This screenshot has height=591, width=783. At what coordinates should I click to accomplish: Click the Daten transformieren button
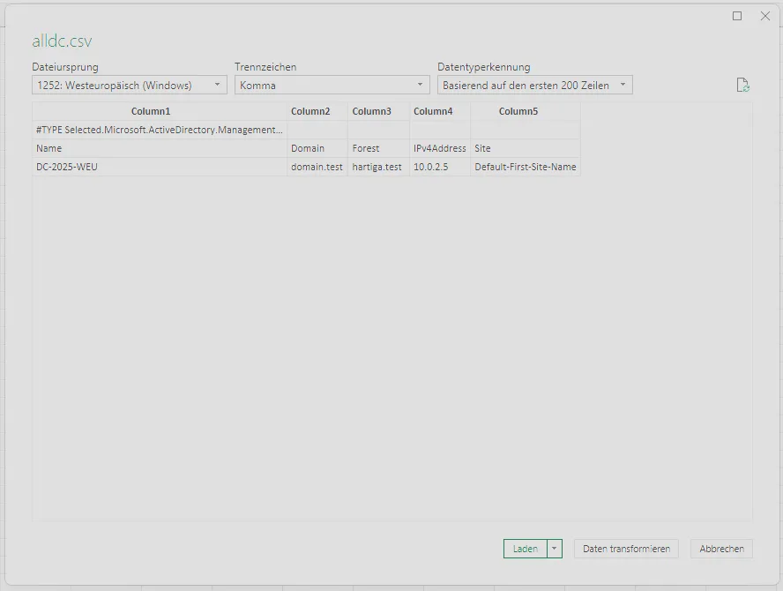pyautogui.click(x=626, y=549)
